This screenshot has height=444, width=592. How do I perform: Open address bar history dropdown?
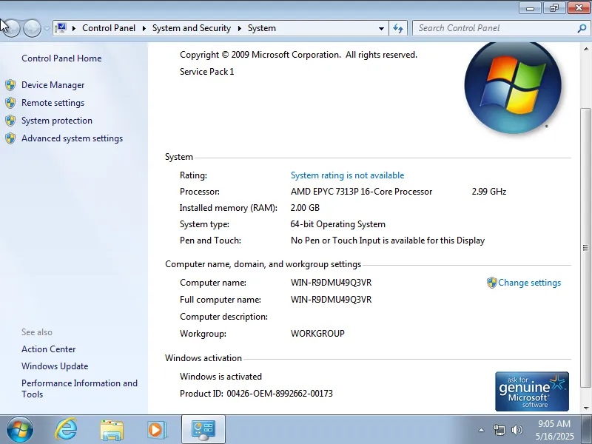381,28
